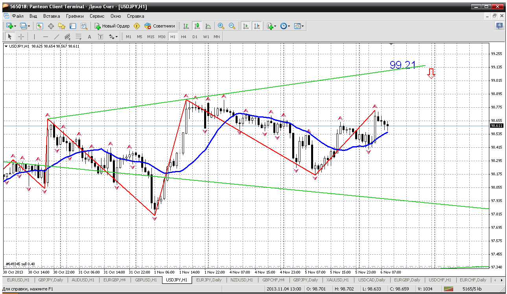This screenshot has width=507, height=294.
Task: Open the Сервис menu
Action: click(97, 16)
